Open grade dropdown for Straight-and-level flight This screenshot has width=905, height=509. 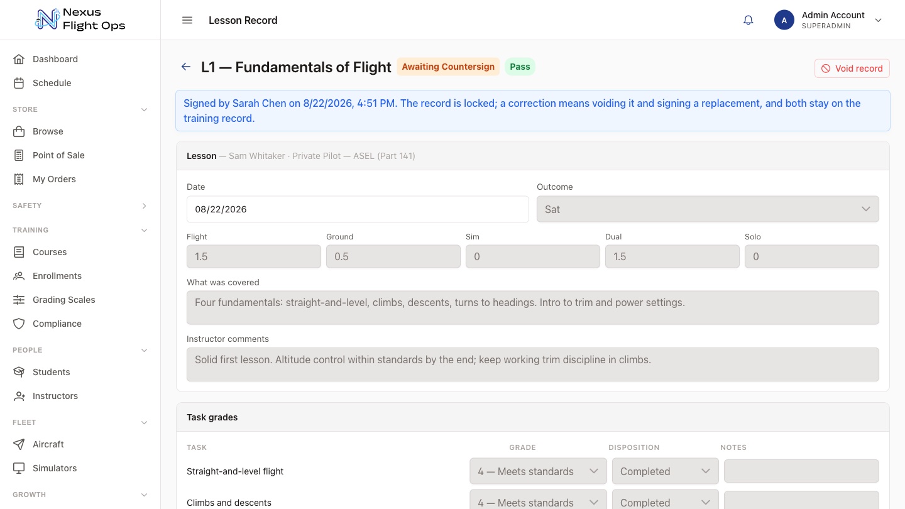538,471
